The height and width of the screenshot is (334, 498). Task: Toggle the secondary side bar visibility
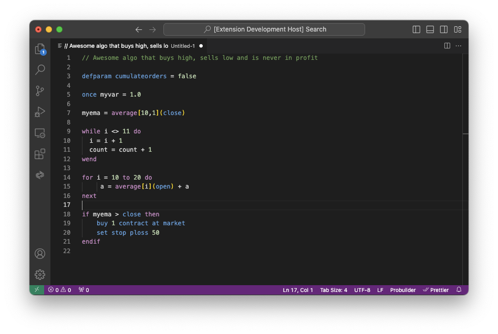(x=444, y=29)
